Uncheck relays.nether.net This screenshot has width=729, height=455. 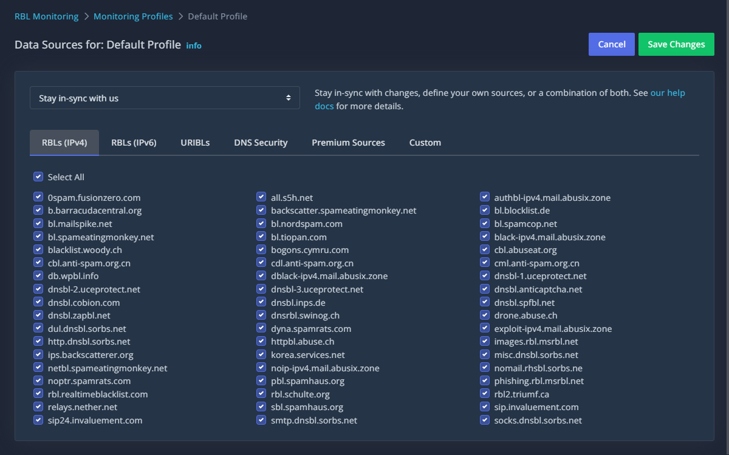tap(38, 406)
